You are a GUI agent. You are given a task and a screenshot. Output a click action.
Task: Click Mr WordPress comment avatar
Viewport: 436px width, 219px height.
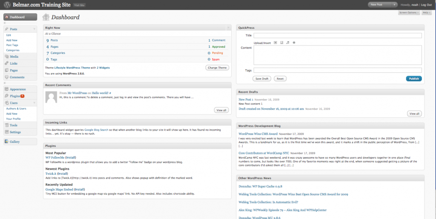point(51,97)
